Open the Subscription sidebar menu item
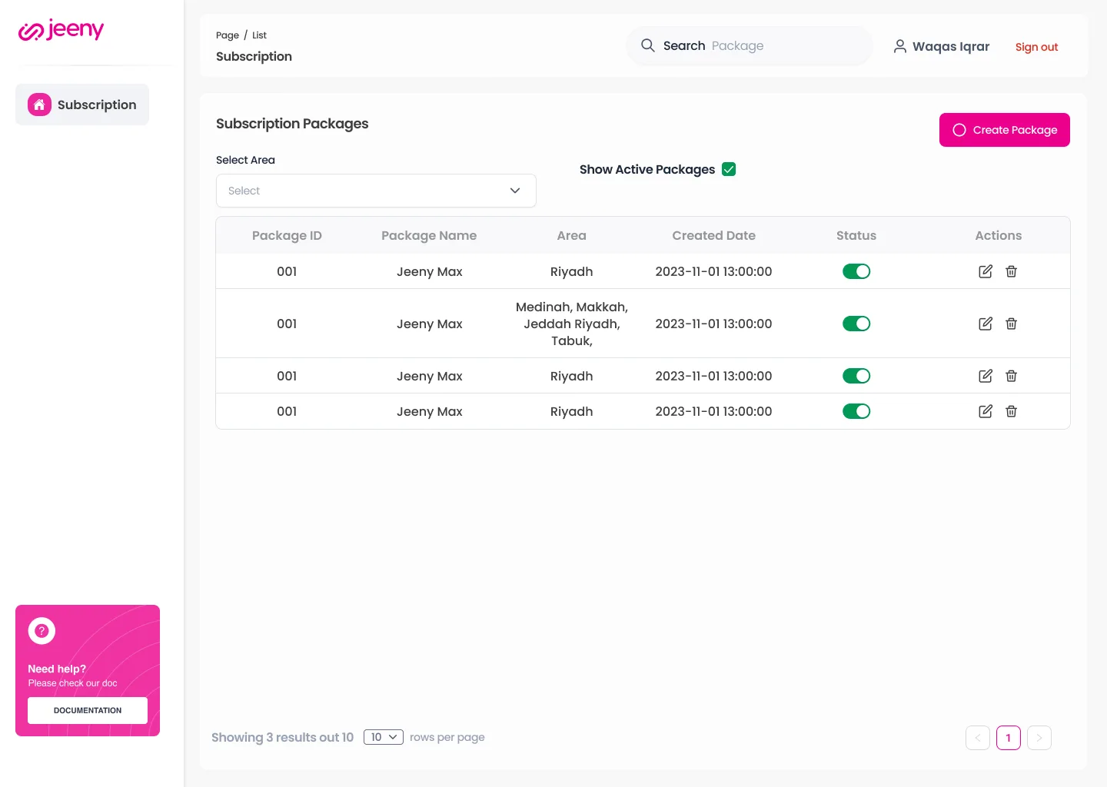The image size is (1107, 787). click(x=82, y=105)
